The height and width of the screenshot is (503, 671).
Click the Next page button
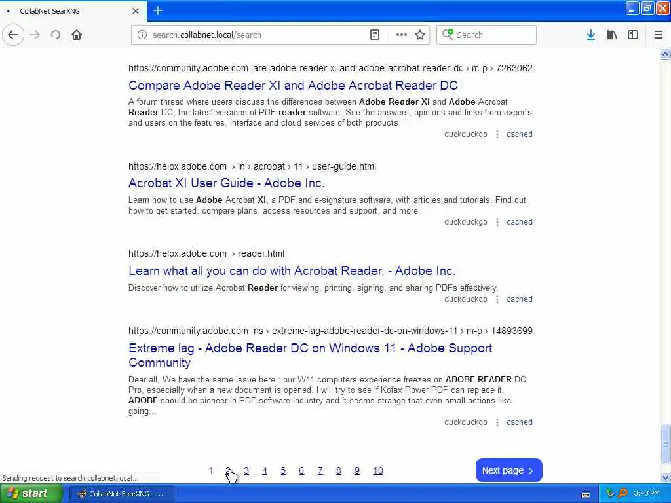(x=508, y=470)
